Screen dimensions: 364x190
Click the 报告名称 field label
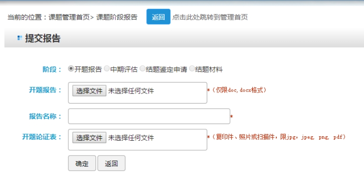point(45,116)
